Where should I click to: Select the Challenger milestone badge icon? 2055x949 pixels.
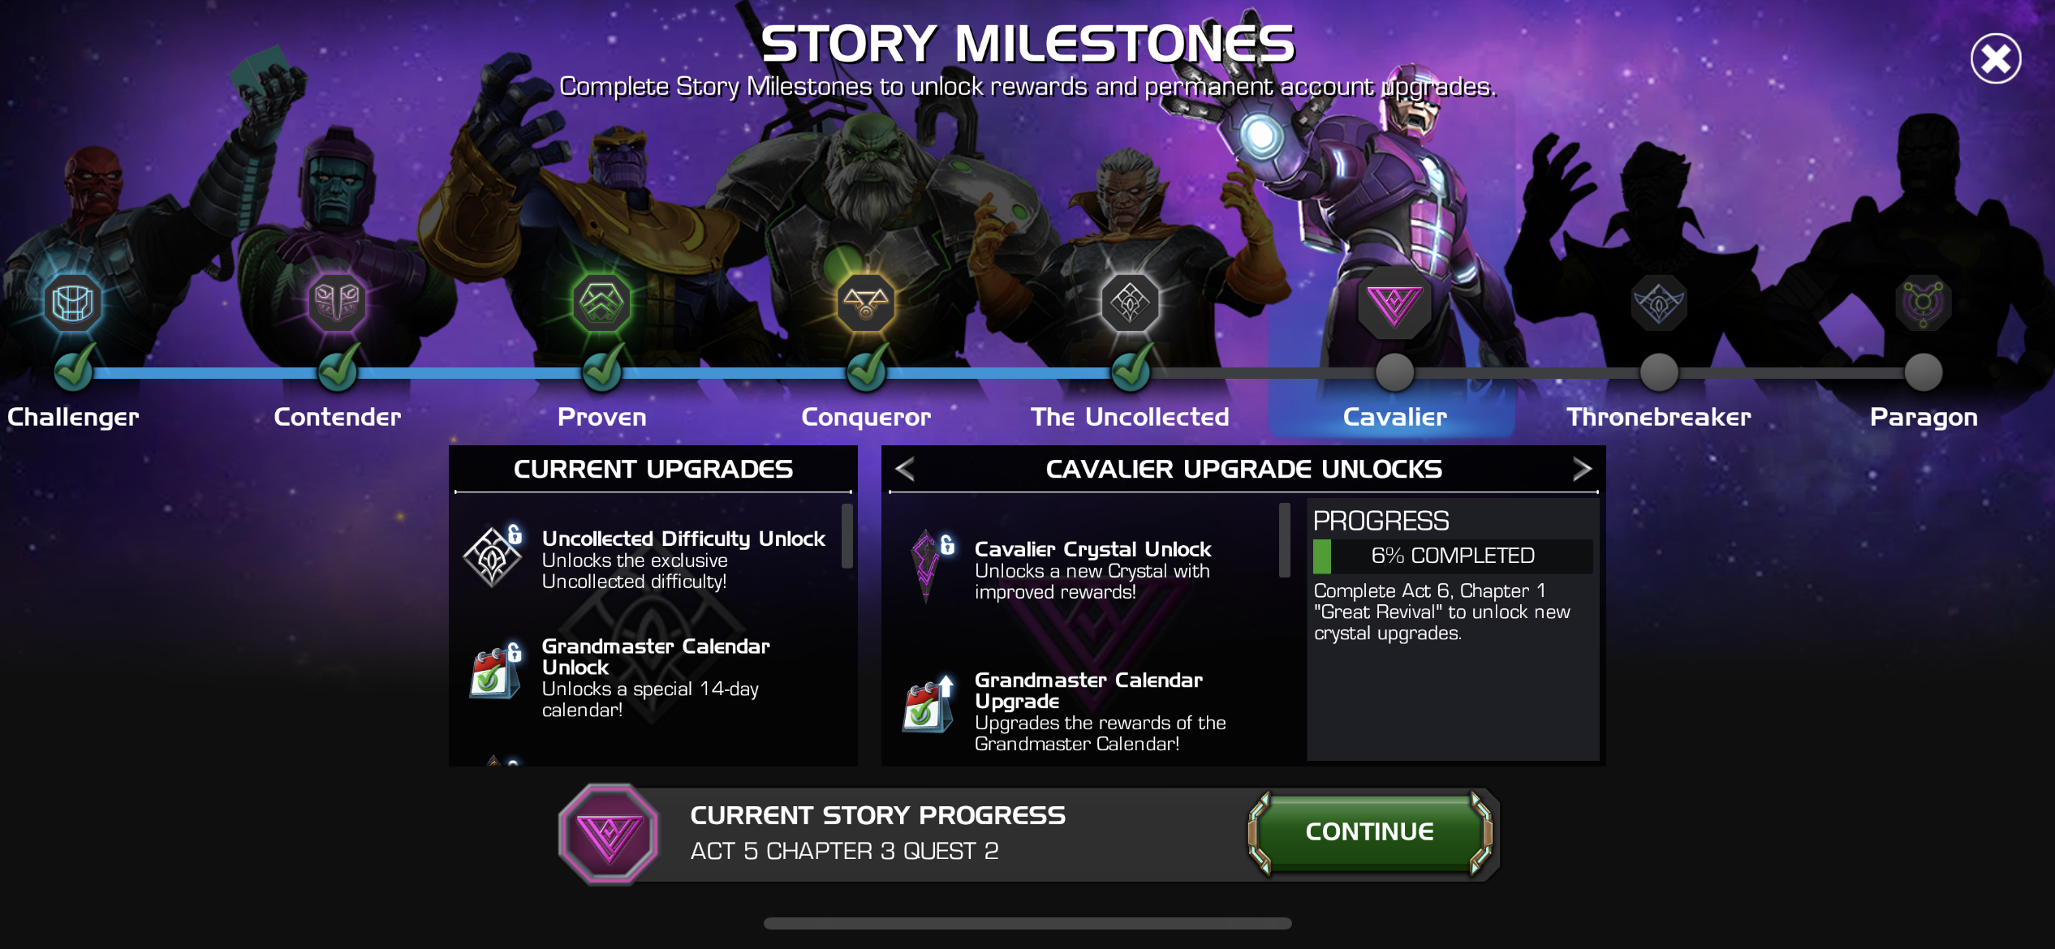(73, 303)
